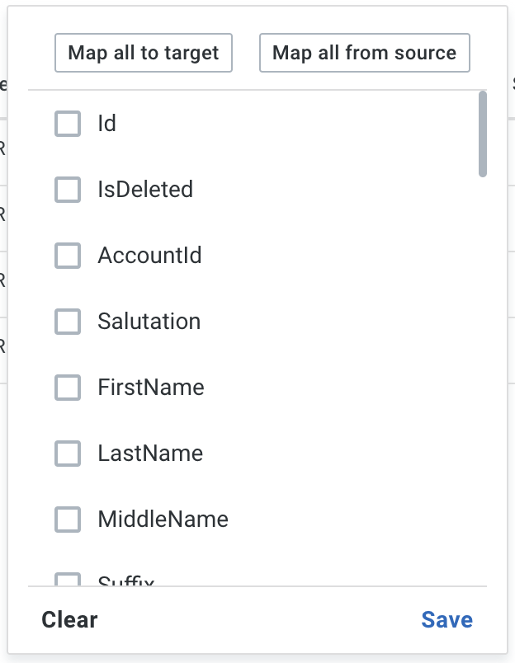Viewport: 515px width, 663px height.
Task: Select the Salutation checkbox
Action: [x=68, y=322]
